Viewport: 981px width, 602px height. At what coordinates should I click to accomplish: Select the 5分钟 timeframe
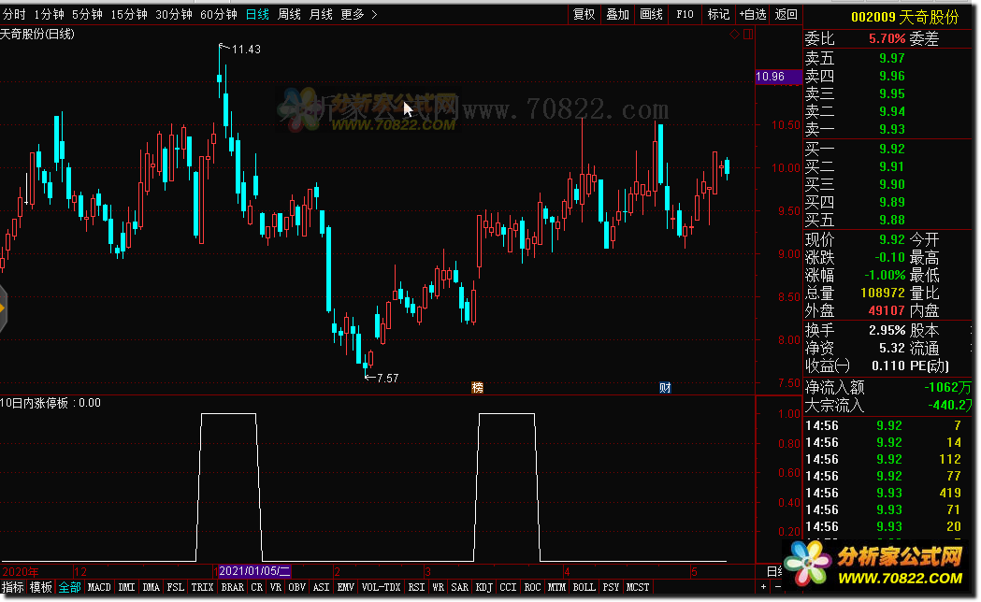click(87, 14)
